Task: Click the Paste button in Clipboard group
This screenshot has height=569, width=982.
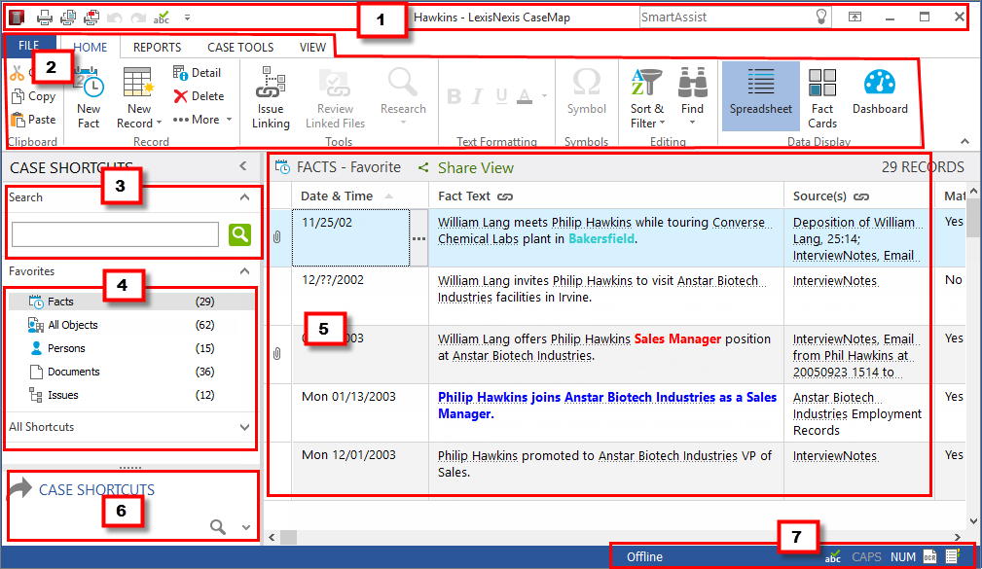Action: [34, 120]
